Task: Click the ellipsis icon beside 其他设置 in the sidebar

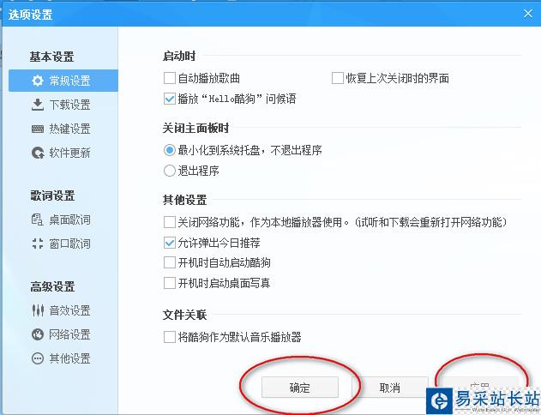Action: pos(38,358)
